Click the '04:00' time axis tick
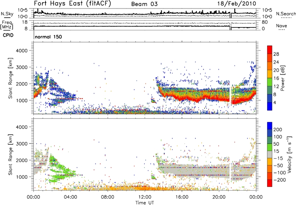The width and height of the screenshot is (296, 205). coord(71,197)
